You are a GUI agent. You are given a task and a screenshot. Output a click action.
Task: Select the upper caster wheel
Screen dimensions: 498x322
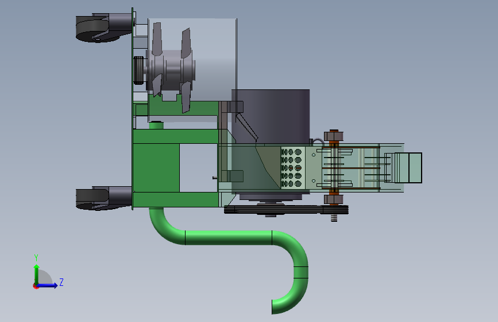pos(97,28)
